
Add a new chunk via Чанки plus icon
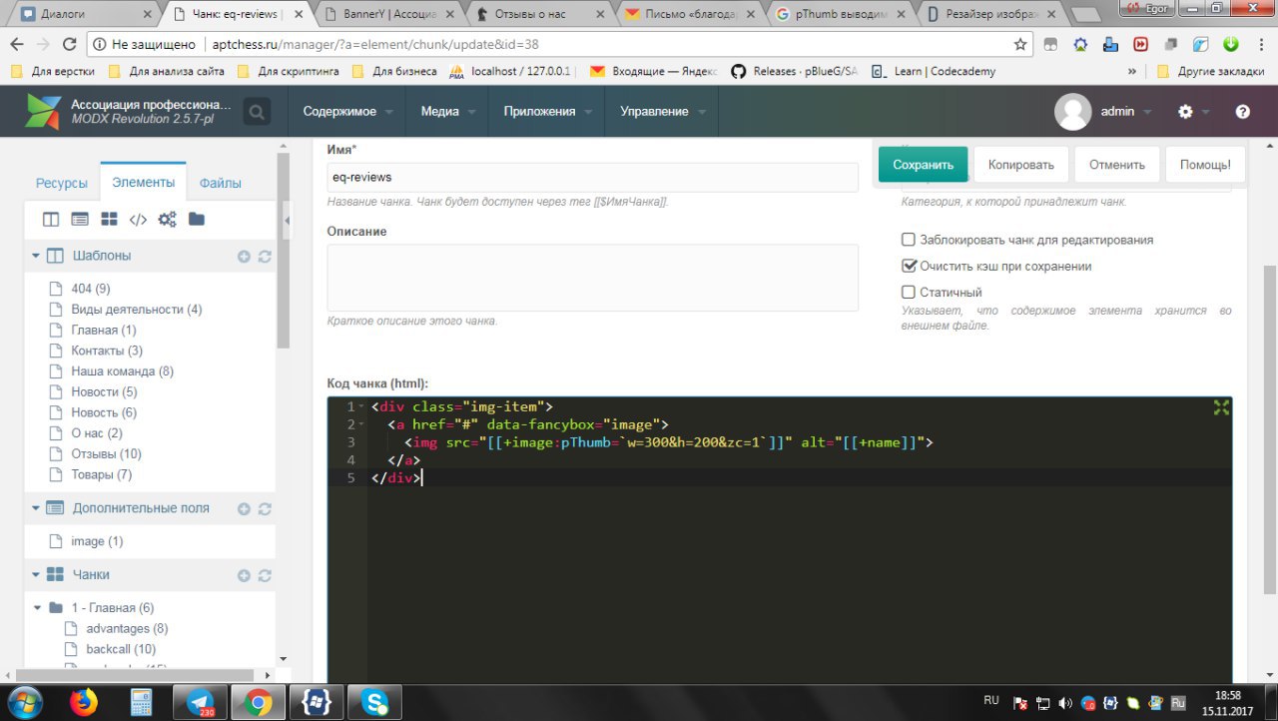point(244,576)
